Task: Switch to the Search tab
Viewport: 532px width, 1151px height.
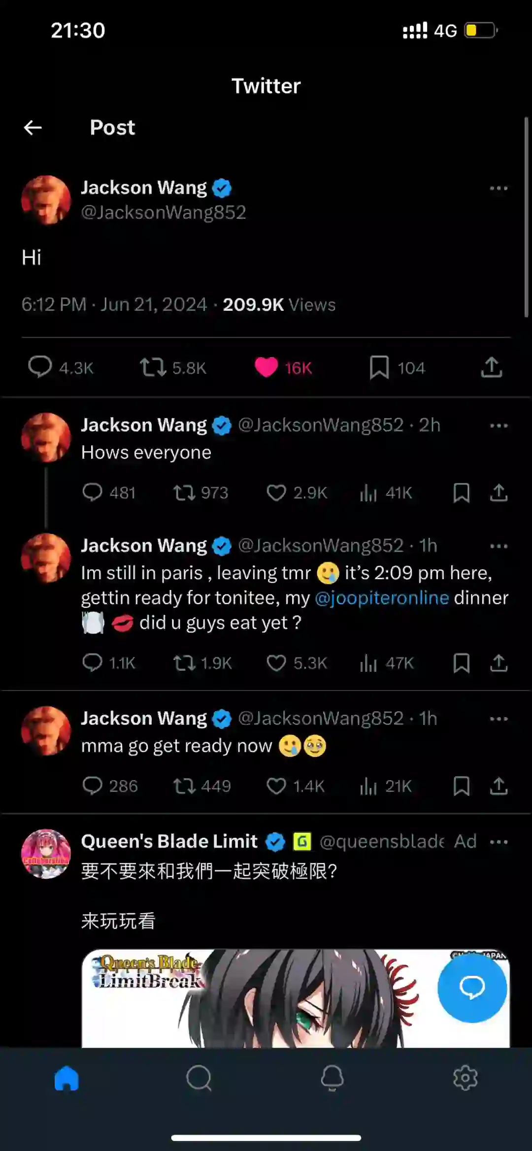Action: pos(199,1078)
